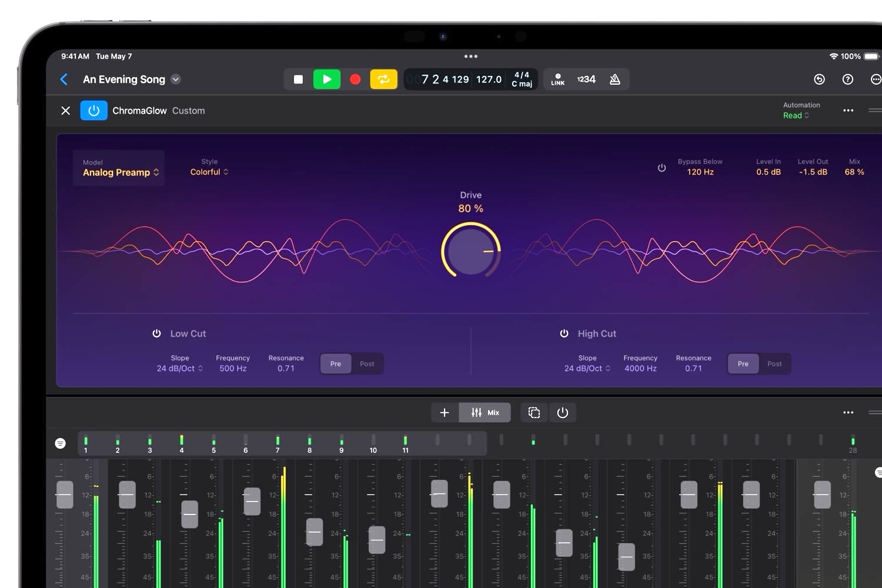Toggle the metronome icon
Image resolution: width=882 pixels, height=588 pixels.
tap(615, 79)
